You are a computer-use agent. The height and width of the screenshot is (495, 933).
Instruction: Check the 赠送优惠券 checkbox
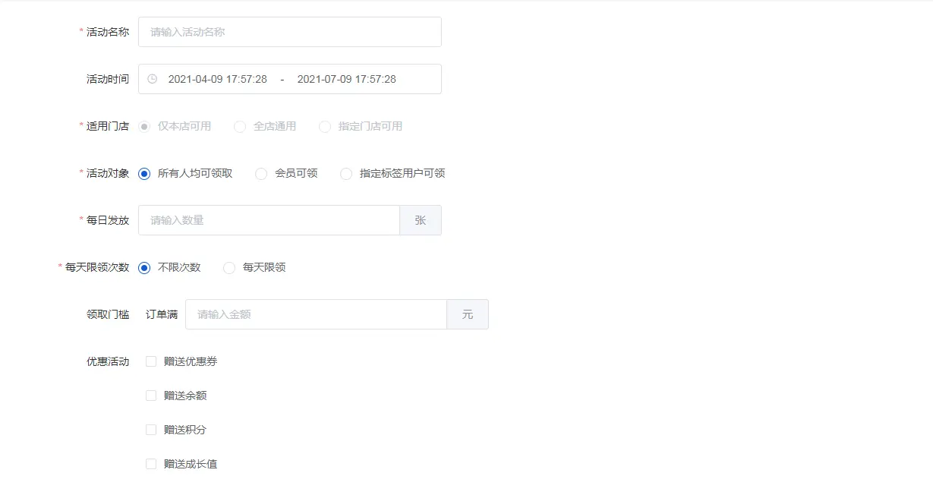tap(151, 361)
